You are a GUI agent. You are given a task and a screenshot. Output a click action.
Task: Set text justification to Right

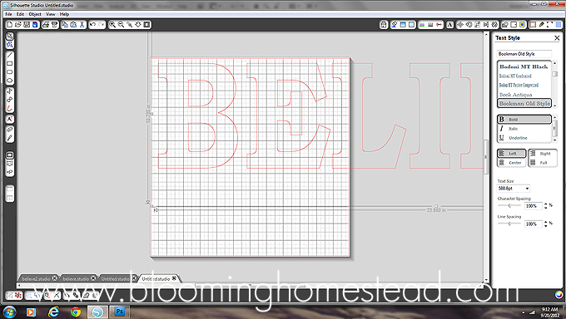(x=543, y=153)
